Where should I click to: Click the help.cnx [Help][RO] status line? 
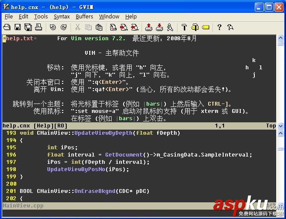pos(139,126)
